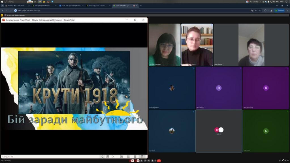Select participant tile with letter П
The height and width of the screenshot is (163, 290).
[x=219, y=88]
